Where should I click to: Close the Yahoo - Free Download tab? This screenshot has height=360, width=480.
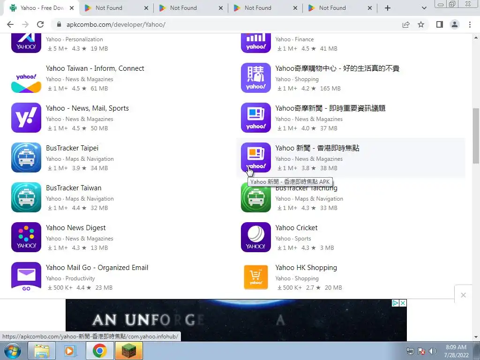pos(72,8)
